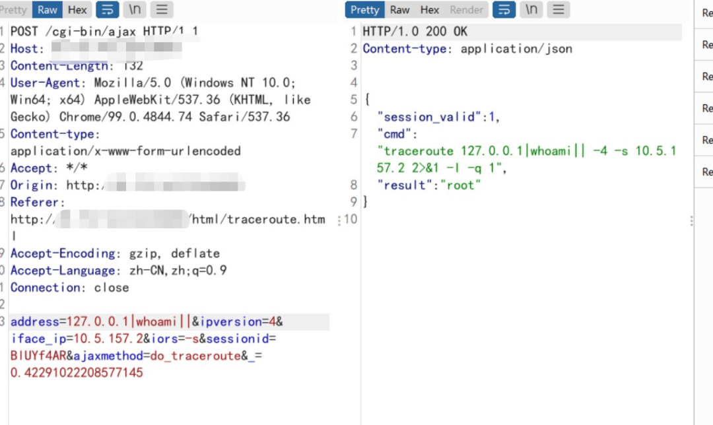Click address=127.0.0.1|whoami|| parameter

point(100,322)
